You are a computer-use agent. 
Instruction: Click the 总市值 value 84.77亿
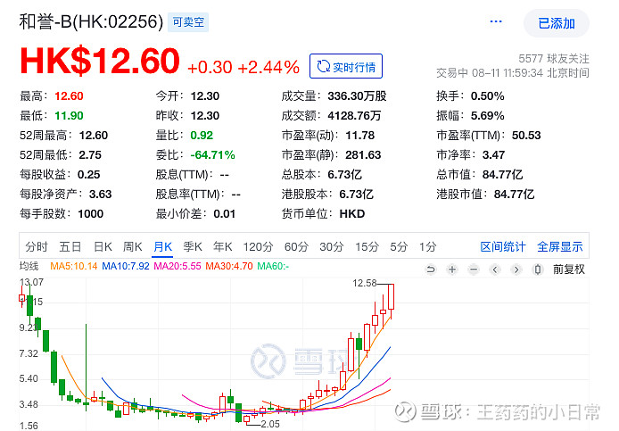[x=502, y=175]
